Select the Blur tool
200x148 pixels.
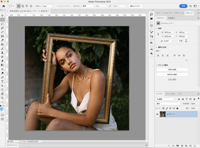pos(2,69)
